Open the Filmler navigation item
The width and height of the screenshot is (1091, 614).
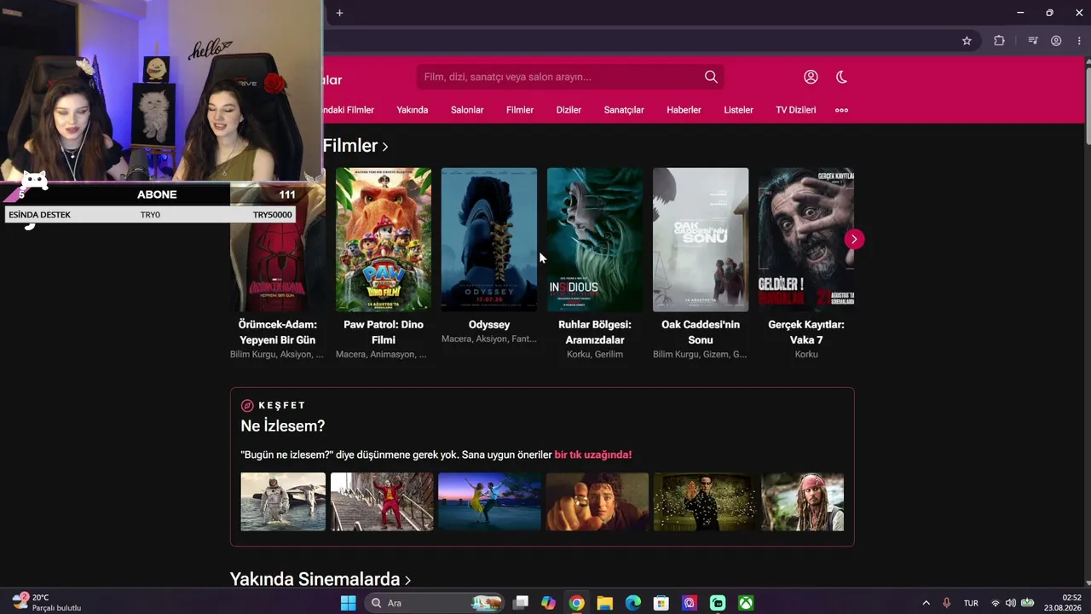520,110
